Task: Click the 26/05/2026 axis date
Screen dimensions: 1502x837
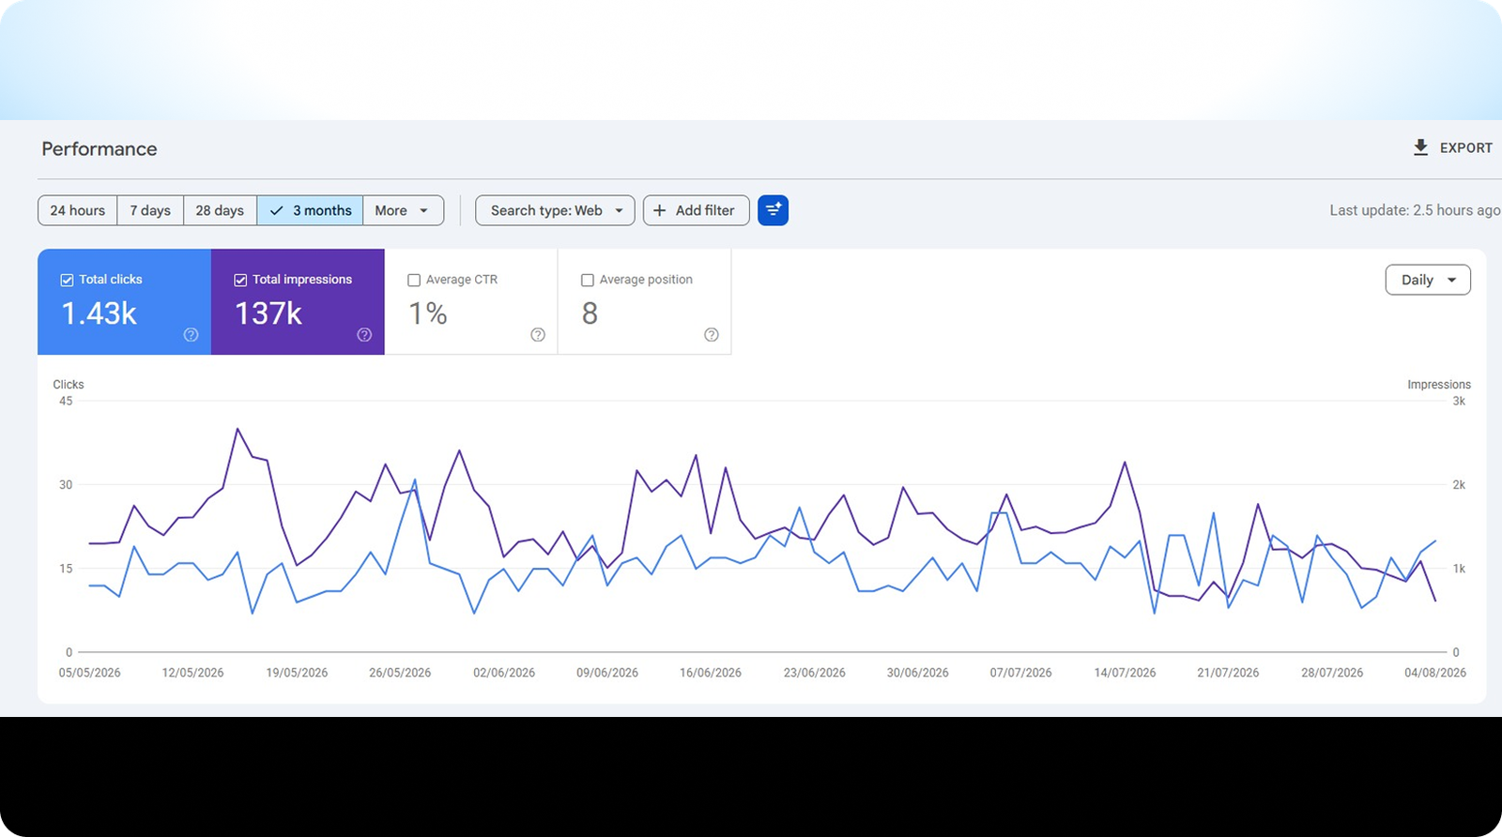Action: pos(400,673)
